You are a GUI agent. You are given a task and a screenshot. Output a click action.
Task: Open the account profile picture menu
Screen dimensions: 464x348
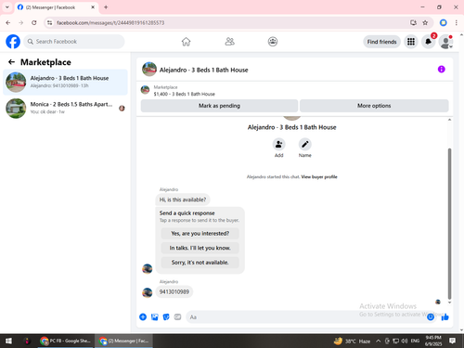(445, 42)
